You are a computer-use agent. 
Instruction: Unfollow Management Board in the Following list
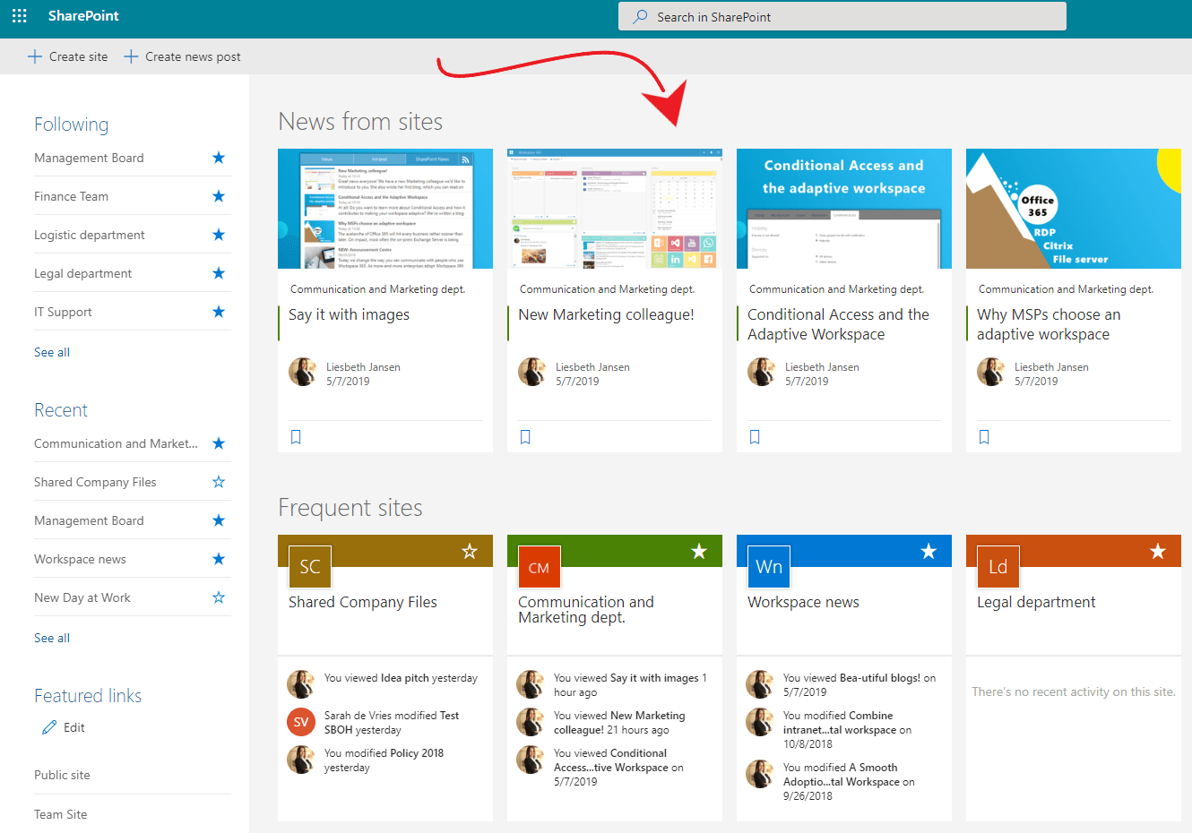pos(219,158)
